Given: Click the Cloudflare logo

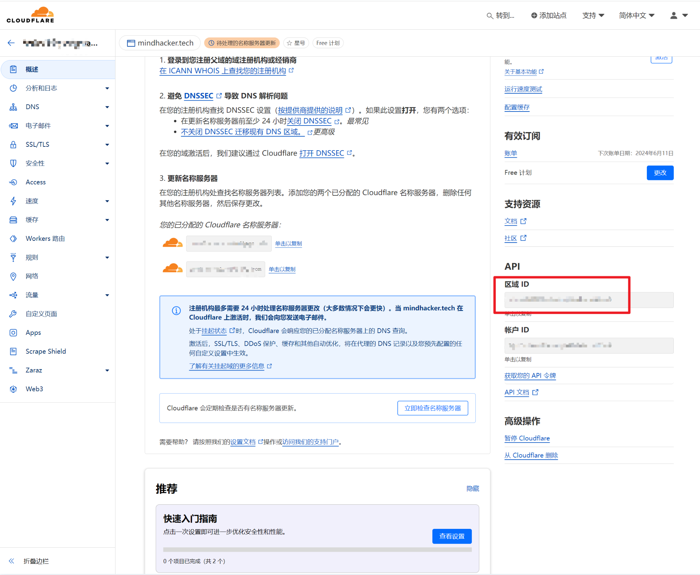Looking at the screenshot, I should [30, 15].
